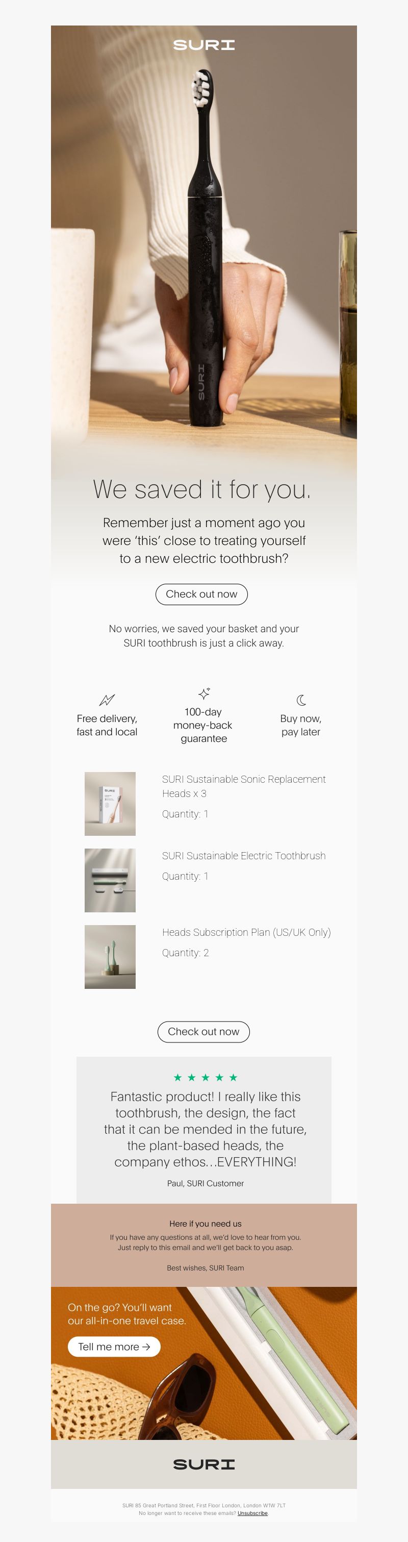The height and width of the screenshot is (1542, 408).
Task: Click the first Check out now button
Action: click(x=201, y=594)
